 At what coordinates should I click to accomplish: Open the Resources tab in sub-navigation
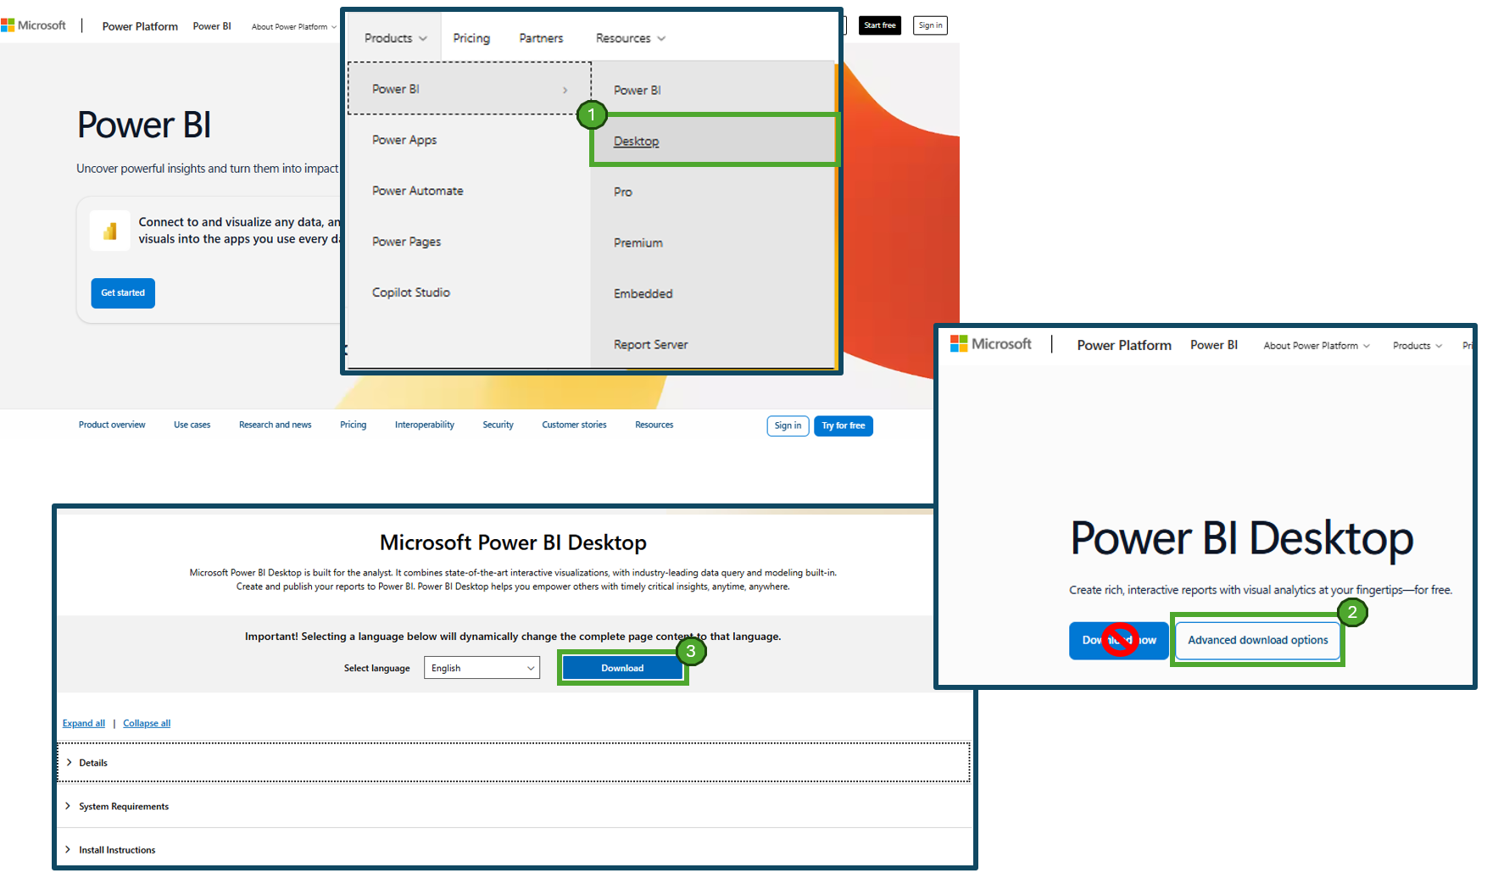coord(654,425)
